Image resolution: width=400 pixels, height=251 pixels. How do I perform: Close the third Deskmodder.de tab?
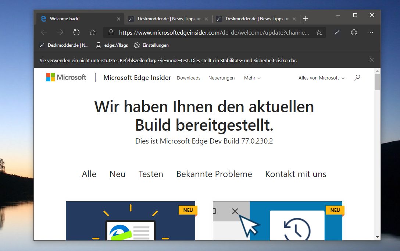(x=294, y=19)
